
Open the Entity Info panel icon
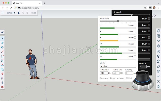coord(158,31)
